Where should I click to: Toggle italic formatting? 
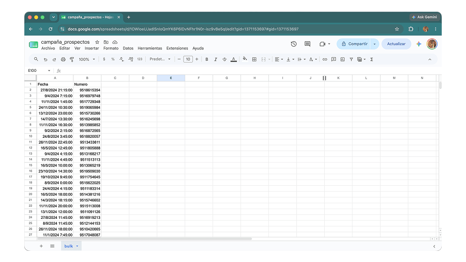click(216, 59)
